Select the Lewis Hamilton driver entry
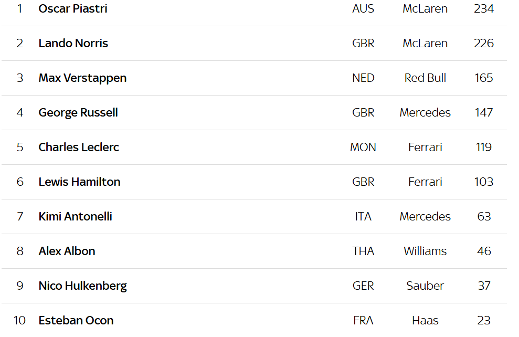 [79, 182]
